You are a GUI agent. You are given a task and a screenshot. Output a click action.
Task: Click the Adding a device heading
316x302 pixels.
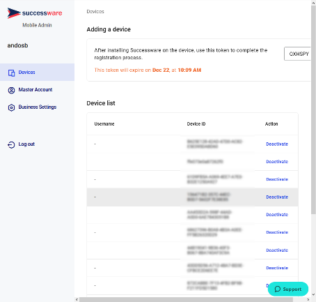click(x=109, y=29)
